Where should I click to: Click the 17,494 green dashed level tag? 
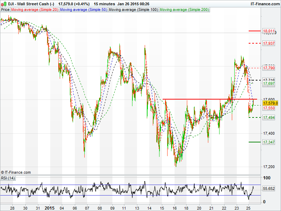pos(269,118)
